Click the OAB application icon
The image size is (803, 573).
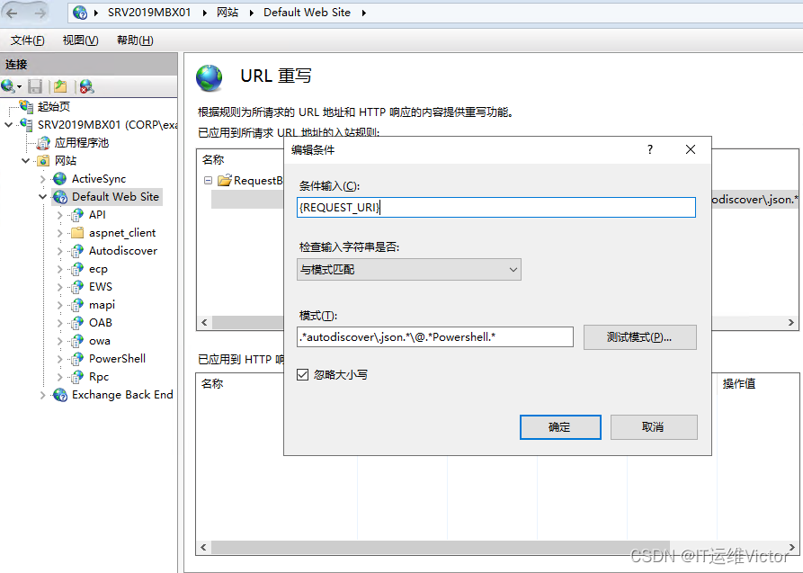pos(77,323)
